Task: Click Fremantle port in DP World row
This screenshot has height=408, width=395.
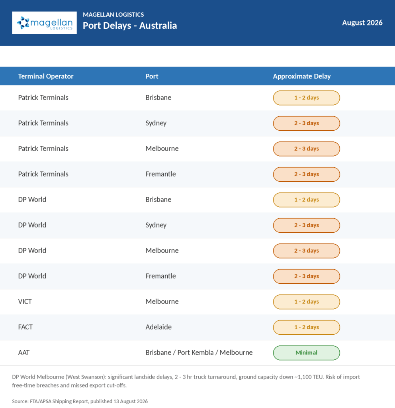Action: [161, 276]
